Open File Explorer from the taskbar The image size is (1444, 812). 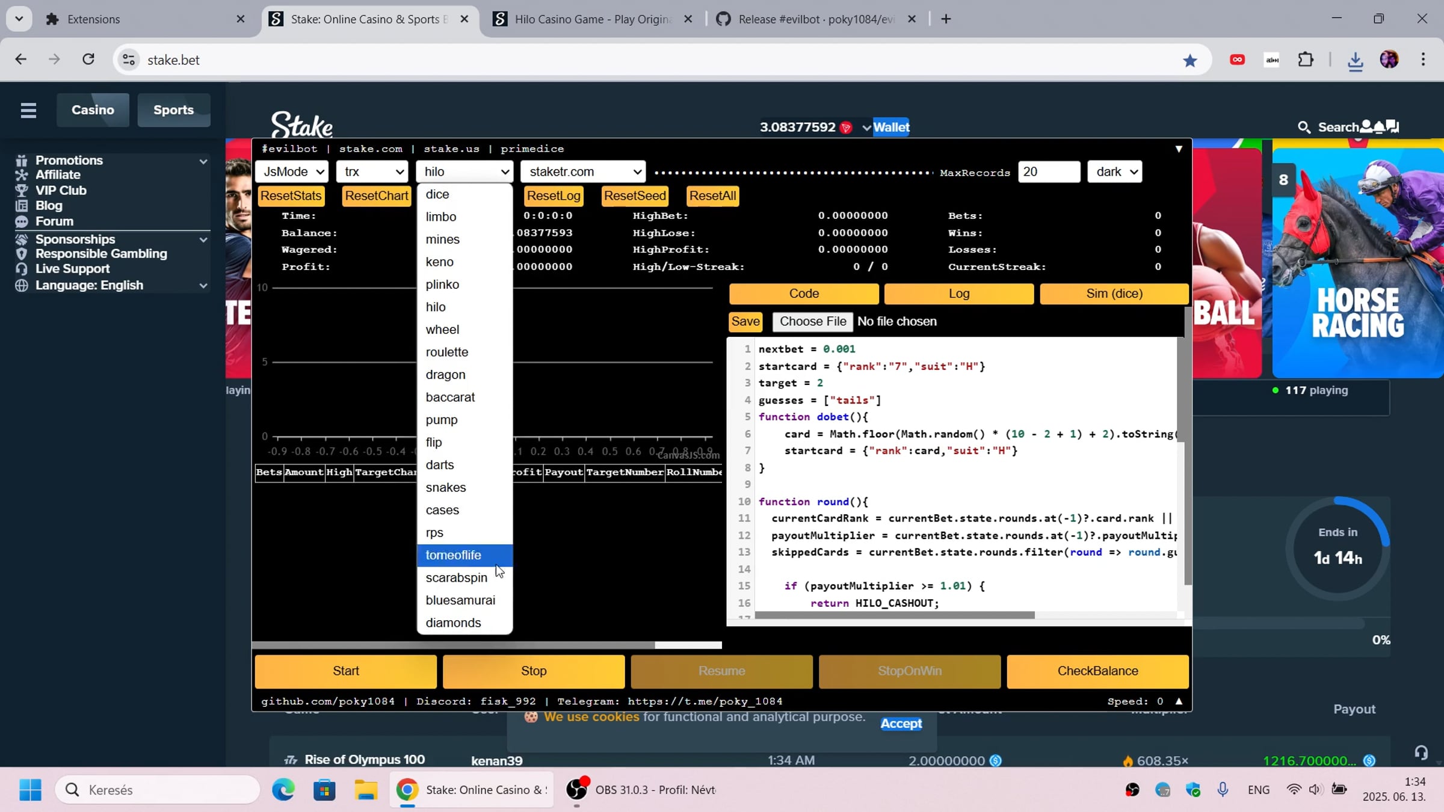pos(365,790)
